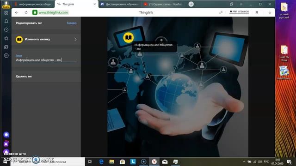Image resolution: width=296 pixels, height=166 pixels.
Task: Open the favorites star icon in the sidebar
Action: point(6,38)
